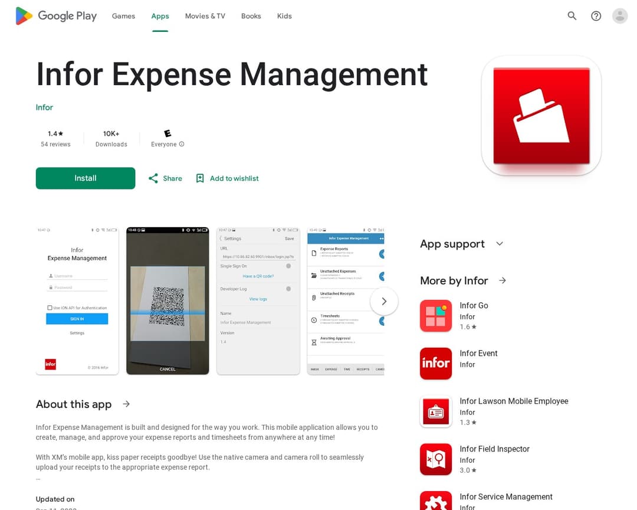Open the Settings screen screenshot thumbnail
Screen dimensions: 637x510
click(x=258, y=301)
